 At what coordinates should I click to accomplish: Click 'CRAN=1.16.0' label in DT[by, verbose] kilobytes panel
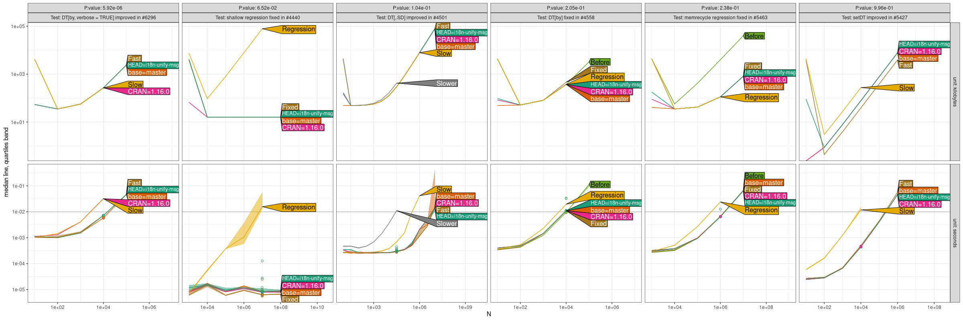point(149,91)
